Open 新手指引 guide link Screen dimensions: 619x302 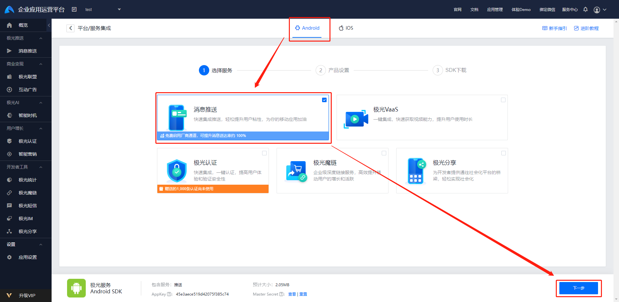coord(555,28)
